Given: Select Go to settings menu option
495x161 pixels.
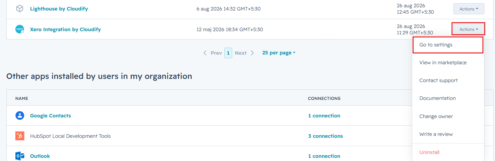Looking at the screenshot, I should [448, 45].
